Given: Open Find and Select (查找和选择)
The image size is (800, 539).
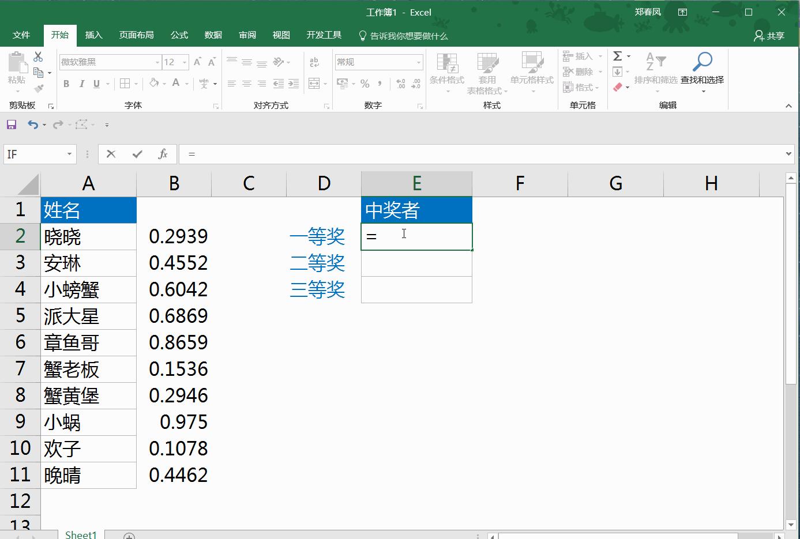Looking at the screenshot, I should point(703,69).
